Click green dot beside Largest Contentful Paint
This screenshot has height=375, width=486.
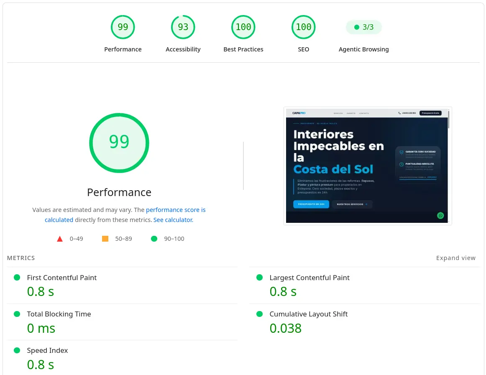259,277
